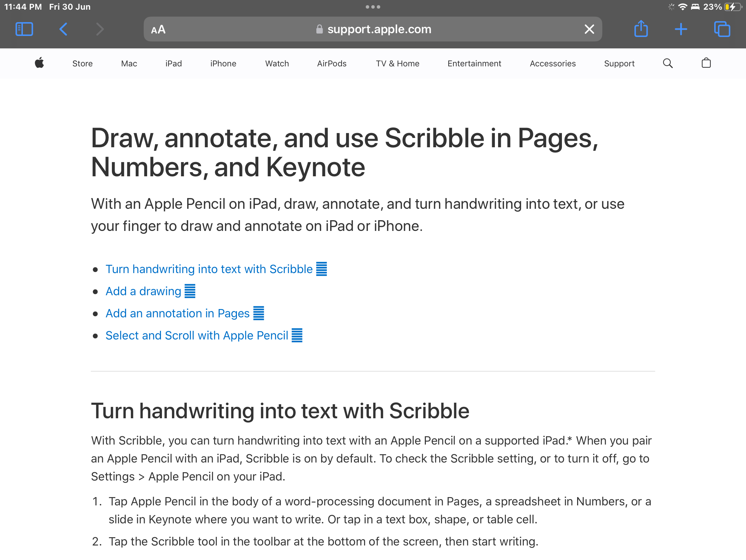Jump to Select and Scroll with Apple Pencil
The height and width of the screenshot is (560, 746).
(x=204, y=335)
